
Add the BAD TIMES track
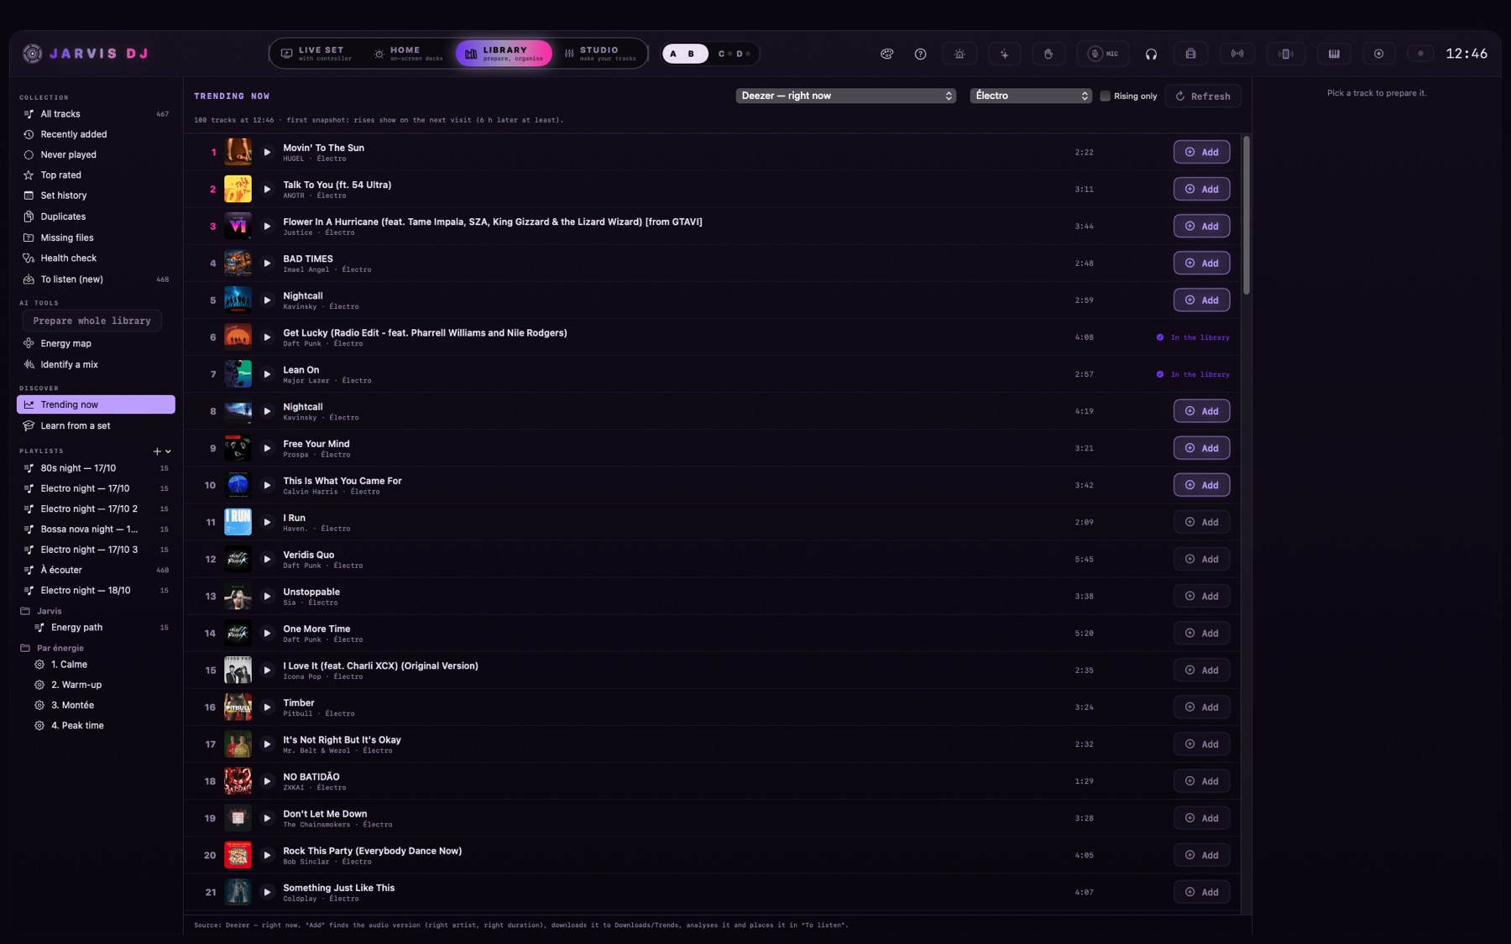(x=1201, y=263)
